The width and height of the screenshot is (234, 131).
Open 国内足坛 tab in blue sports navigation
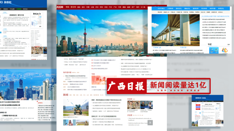(x=179, y=9)
